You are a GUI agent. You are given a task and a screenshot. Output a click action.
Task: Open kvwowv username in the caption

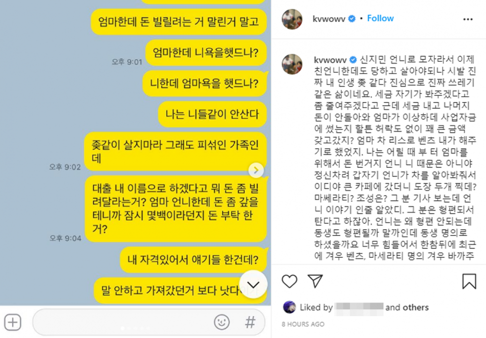click(x=330, y=59)
